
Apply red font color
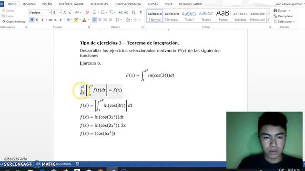coord(84,20)
